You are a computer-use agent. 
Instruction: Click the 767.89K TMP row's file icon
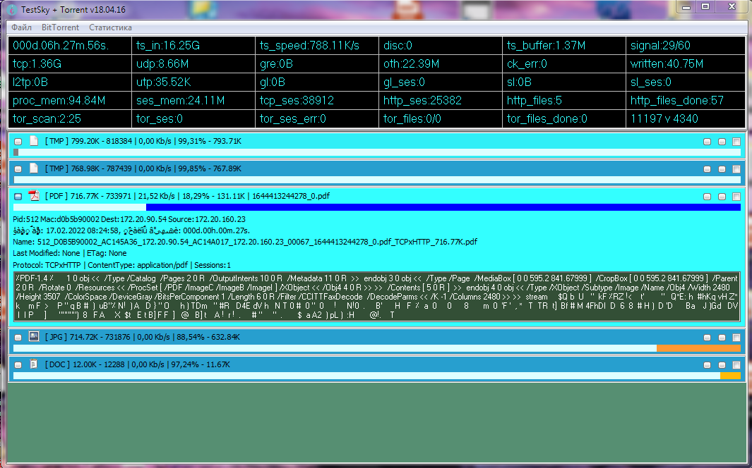tap(33, 168)
